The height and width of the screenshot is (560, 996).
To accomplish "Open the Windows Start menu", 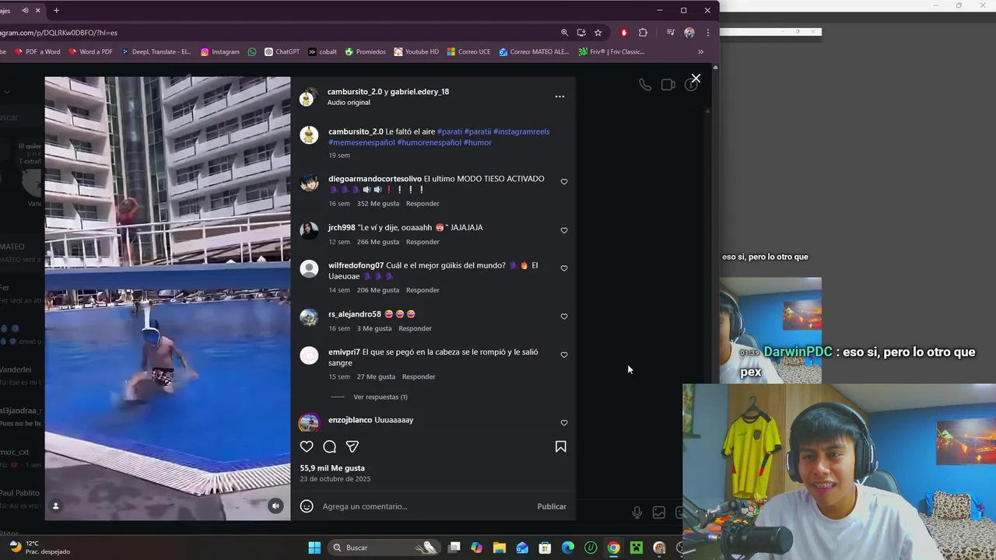I will [314, 548].
